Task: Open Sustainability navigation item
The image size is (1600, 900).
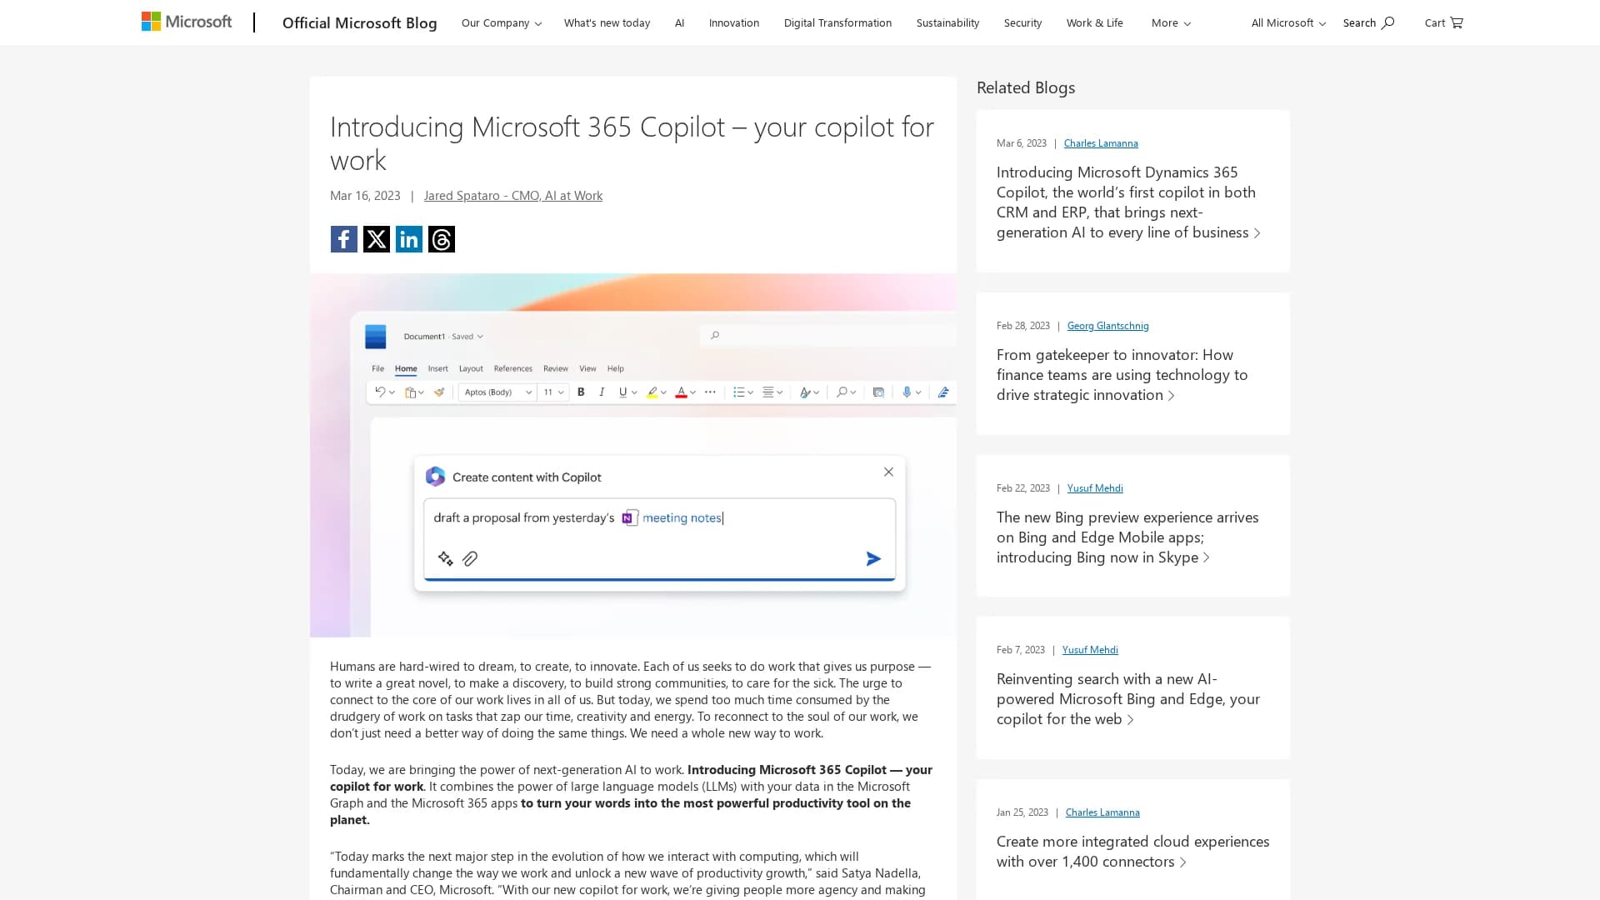Action: (x=947, y=22)
